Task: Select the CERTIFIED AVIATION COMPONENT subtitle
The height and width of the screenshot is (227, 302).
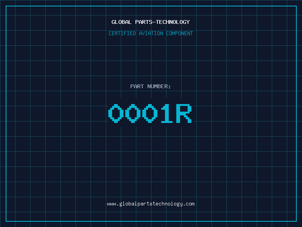Action: 151,33
